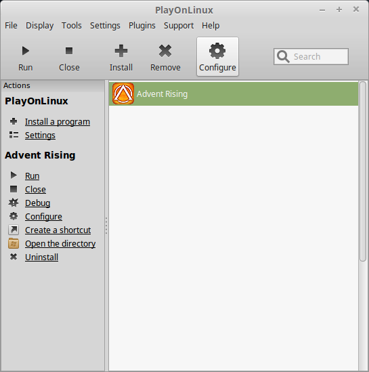369x372 pixels.
Task: Open the Configure gear button in toolbar
Action: coord(217,57)
